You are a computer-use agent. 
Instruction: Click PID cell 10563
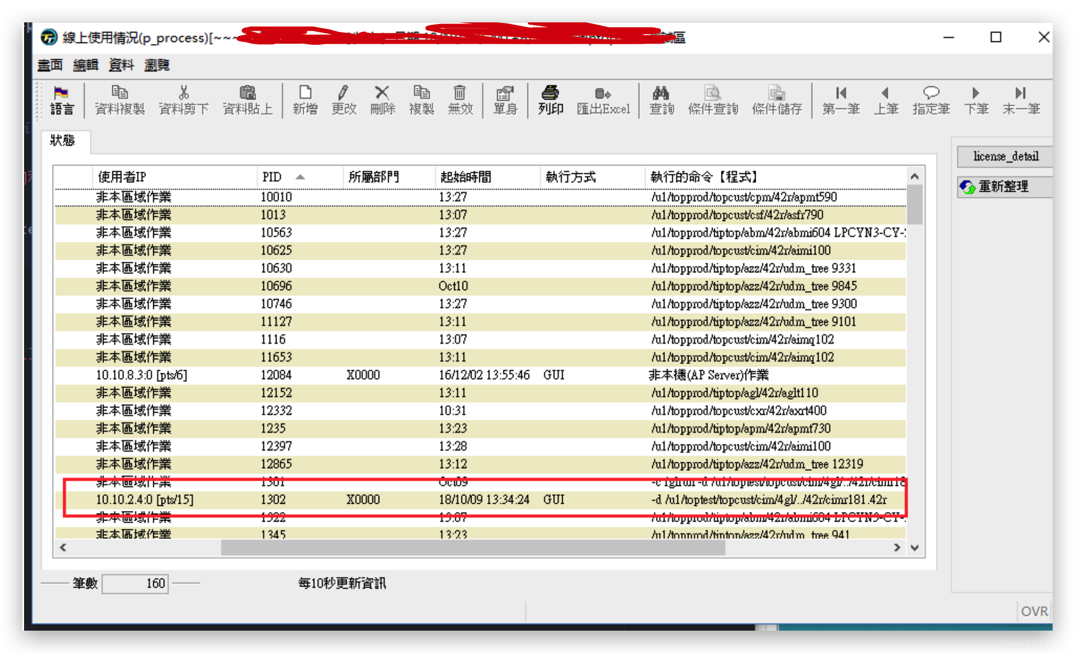[x=276, y=233]
